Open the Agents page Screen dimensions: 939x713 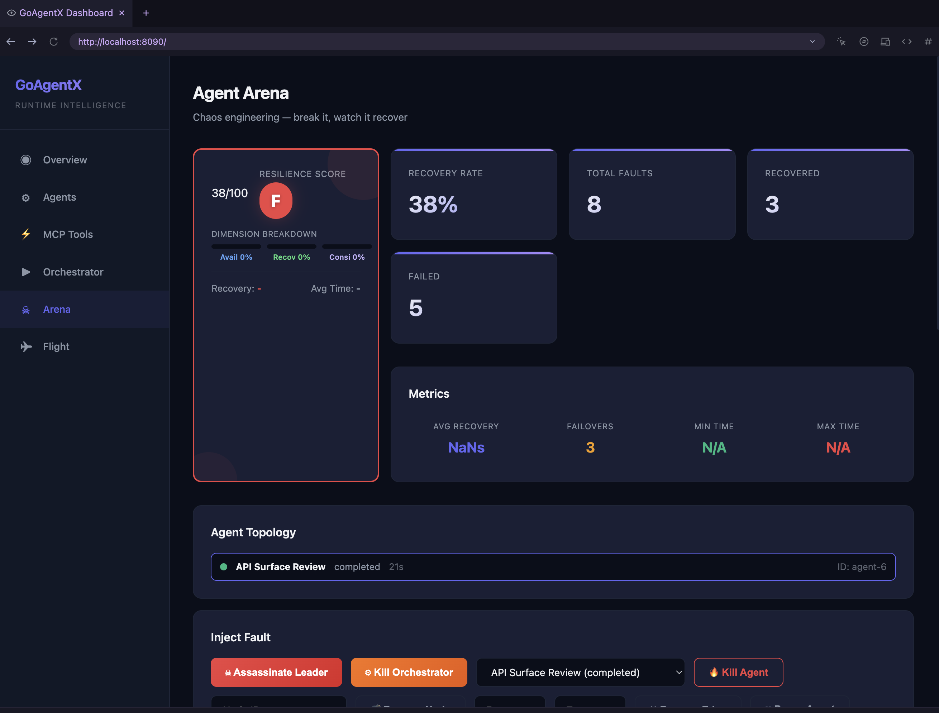tap(85, 197)
